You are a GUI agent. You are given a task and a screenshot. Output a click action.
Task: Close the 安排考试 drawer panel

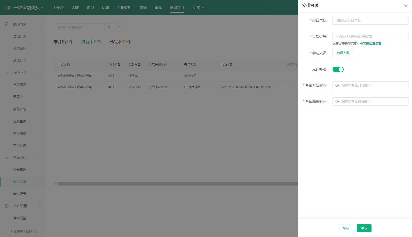406,6
